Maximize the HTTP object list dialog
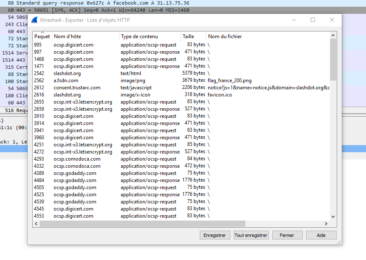Image resolution: width=366 pixels, height=260 pixels. [312, 20]
